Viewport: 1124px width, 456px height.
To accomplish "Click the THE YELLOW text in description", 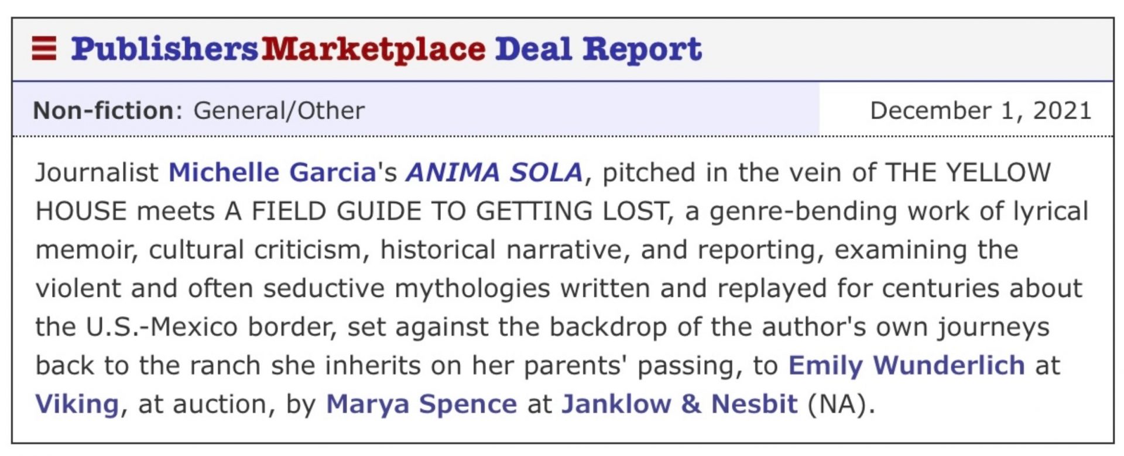I will (969, 172).
